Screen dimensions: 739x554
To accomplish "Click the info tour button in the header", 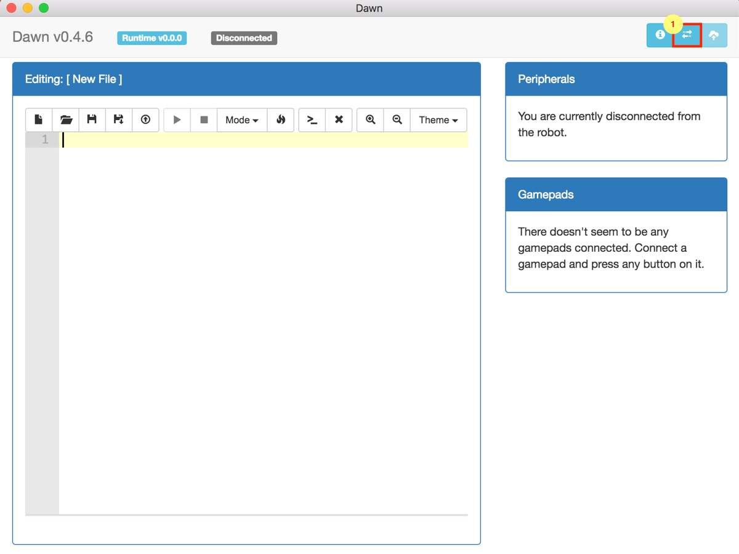I will point(660,35).
